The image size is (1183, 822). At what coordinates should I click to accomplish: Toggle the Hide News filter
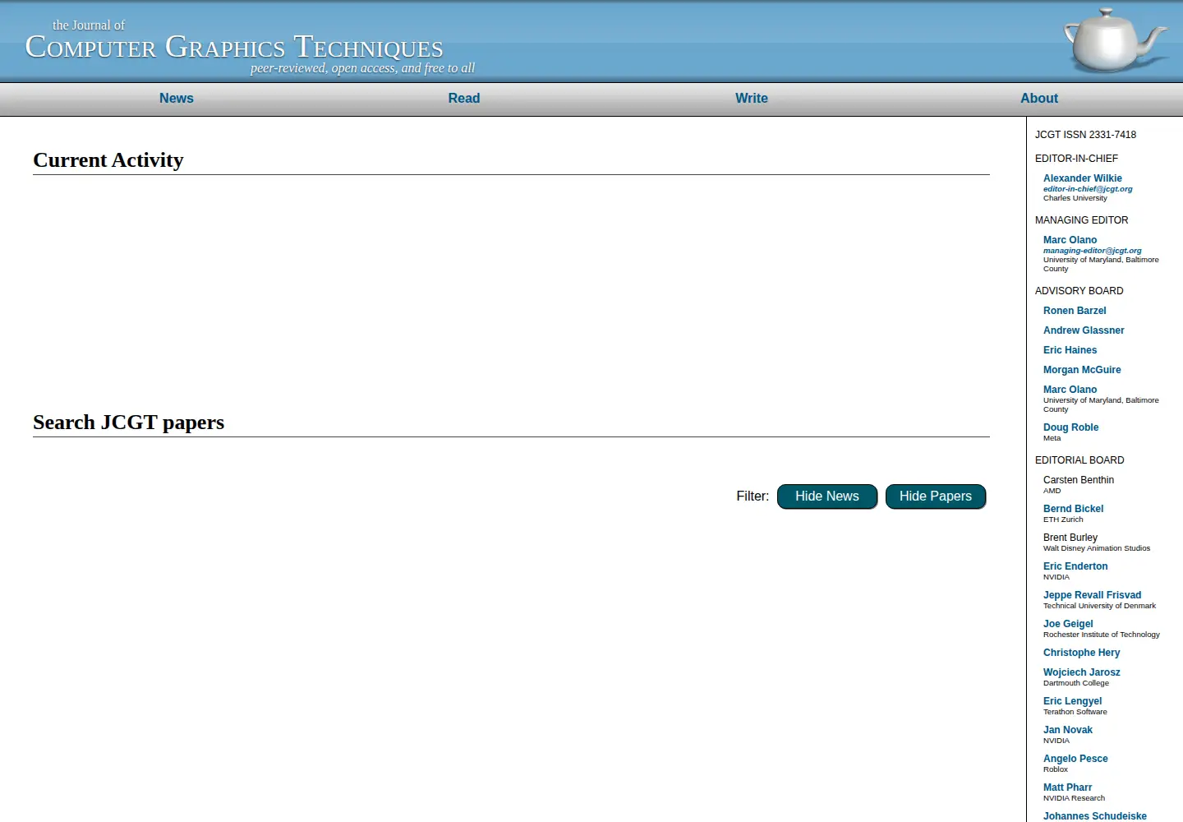827,496
